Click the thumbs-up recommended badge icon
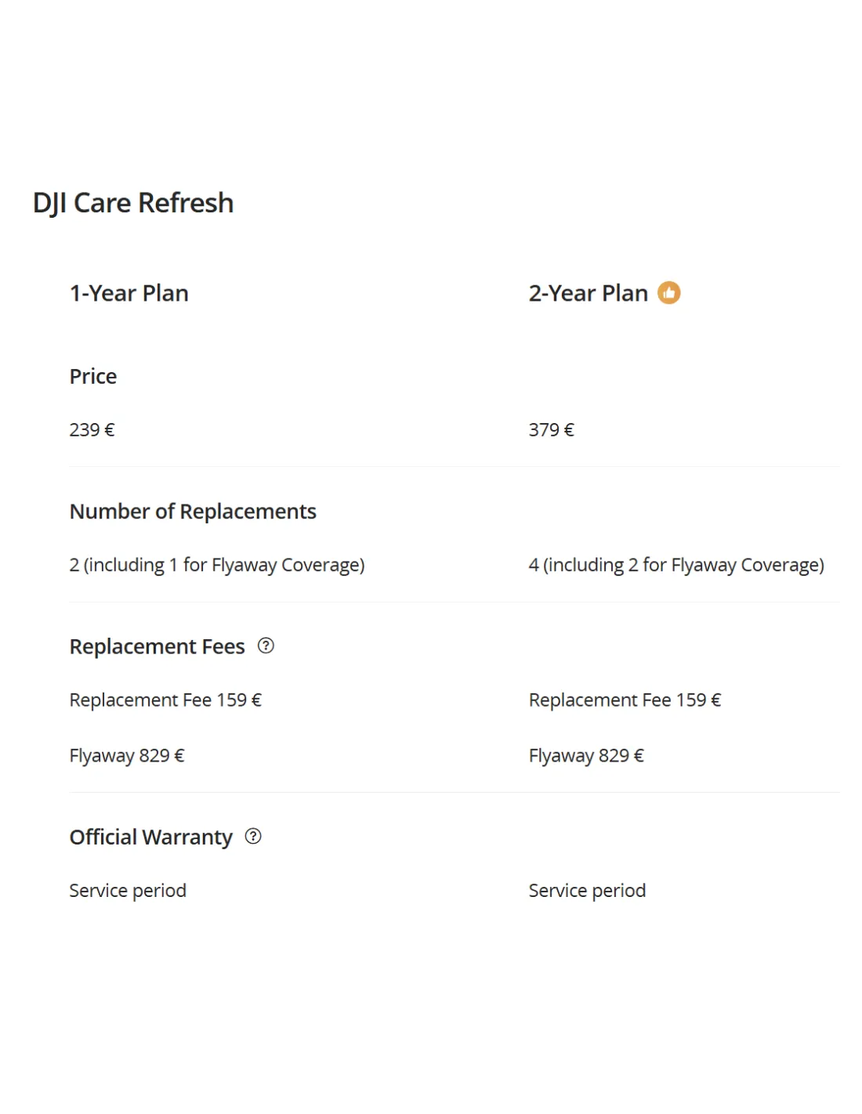This screenshot has width=862, height=1114. 668,293
